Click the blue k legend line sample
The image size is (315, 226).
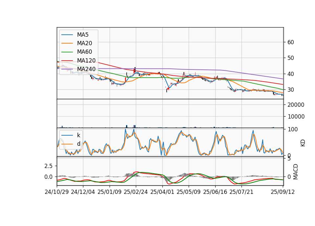tap(67, 135)
